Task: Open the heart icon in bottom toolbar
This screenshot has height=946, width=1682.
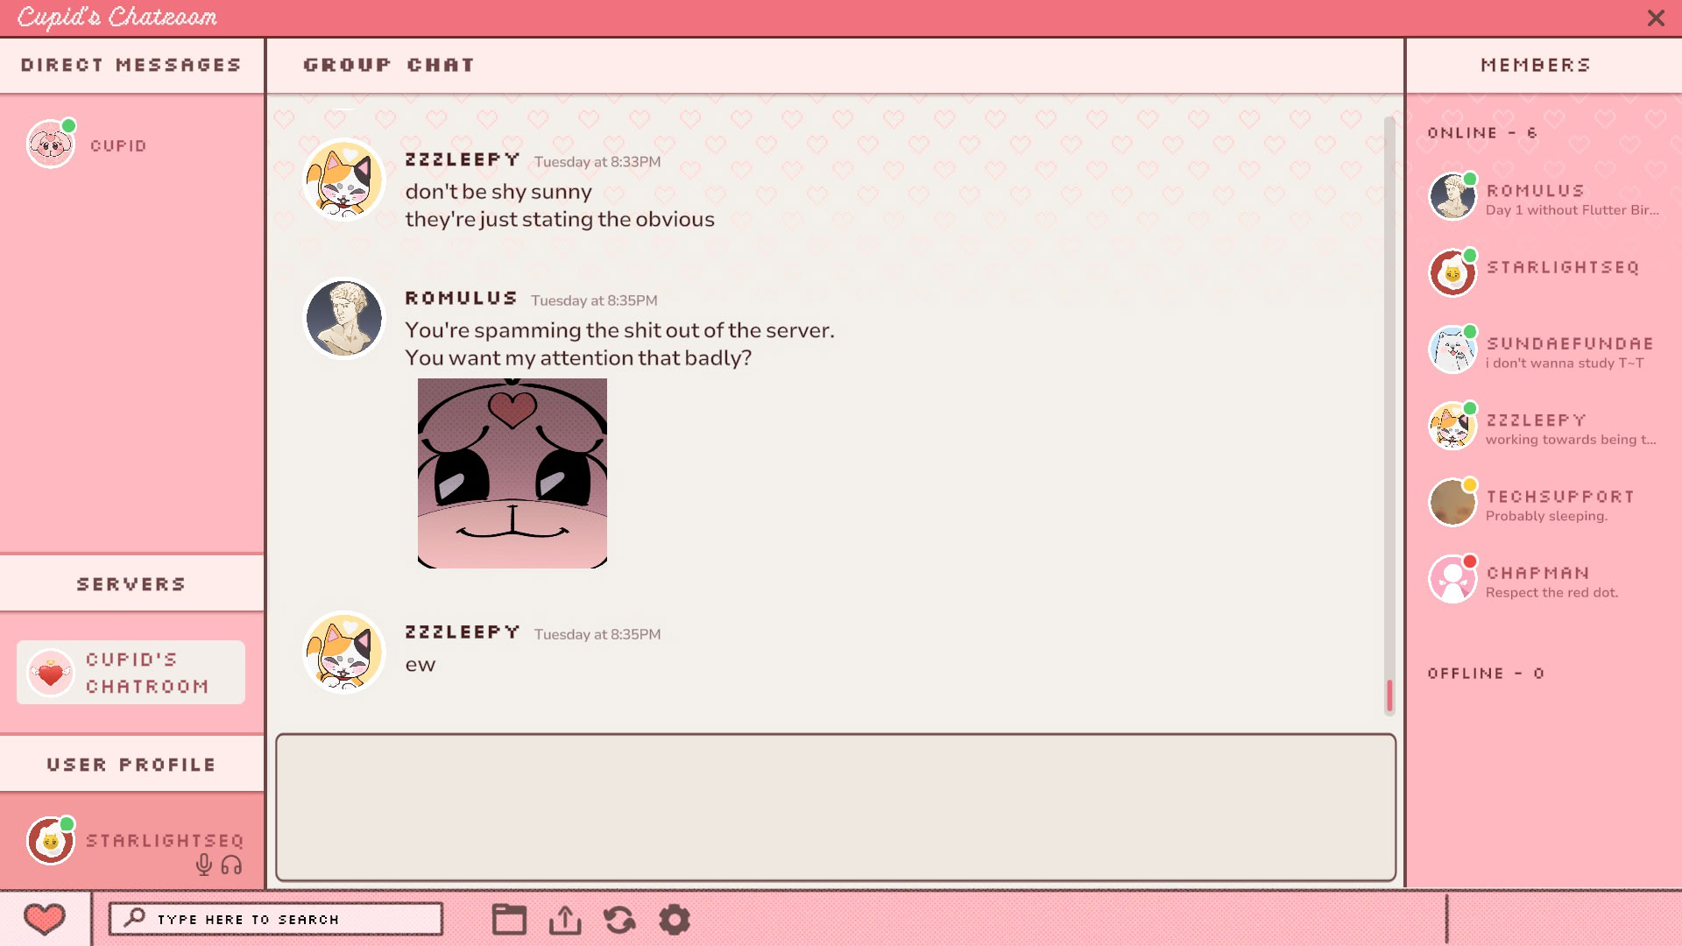Action: 46,919
